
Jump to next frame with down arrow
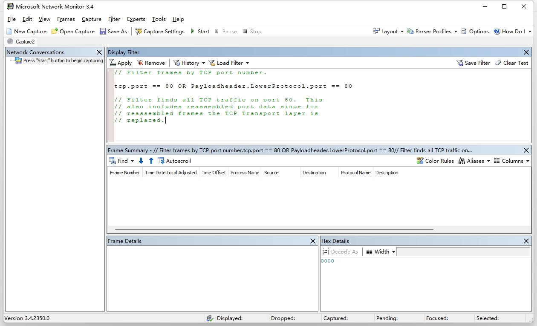point(141,161)
